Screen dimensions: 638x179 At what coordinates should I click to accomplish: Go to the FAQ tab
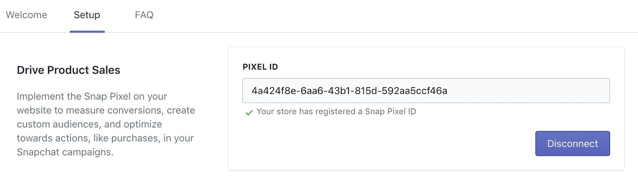click(x=144, y=15)
